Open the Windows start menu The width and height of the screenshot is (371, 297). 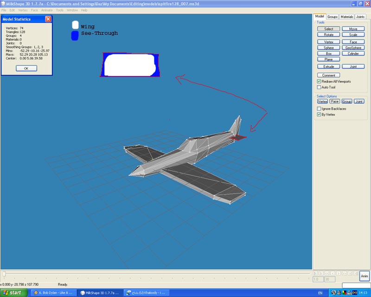coord(13,293)
